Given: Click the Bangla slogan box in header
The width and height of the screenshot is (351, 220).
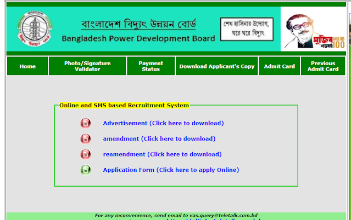Looking at the screenshot, I should pos(247,29).
